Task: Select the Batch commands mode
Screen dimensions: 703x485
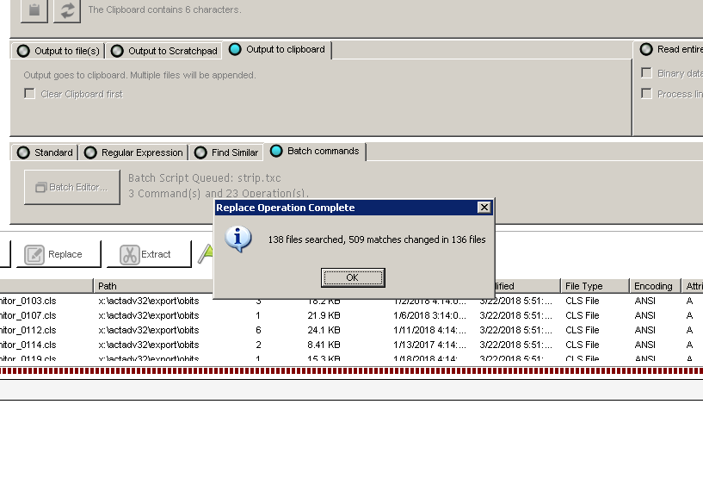Action: 315,152
